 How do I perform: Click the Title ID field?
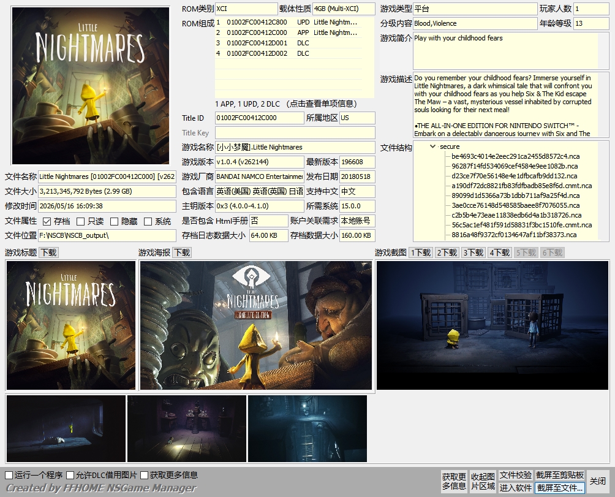click(259, 118)
